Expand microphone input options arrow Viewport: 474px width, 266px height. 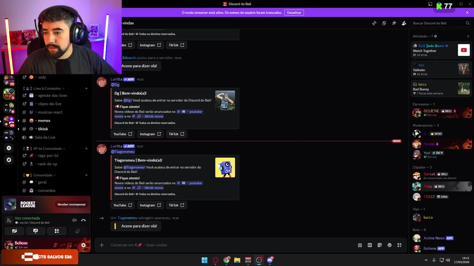pyautogui.click(x=61, y=245)
